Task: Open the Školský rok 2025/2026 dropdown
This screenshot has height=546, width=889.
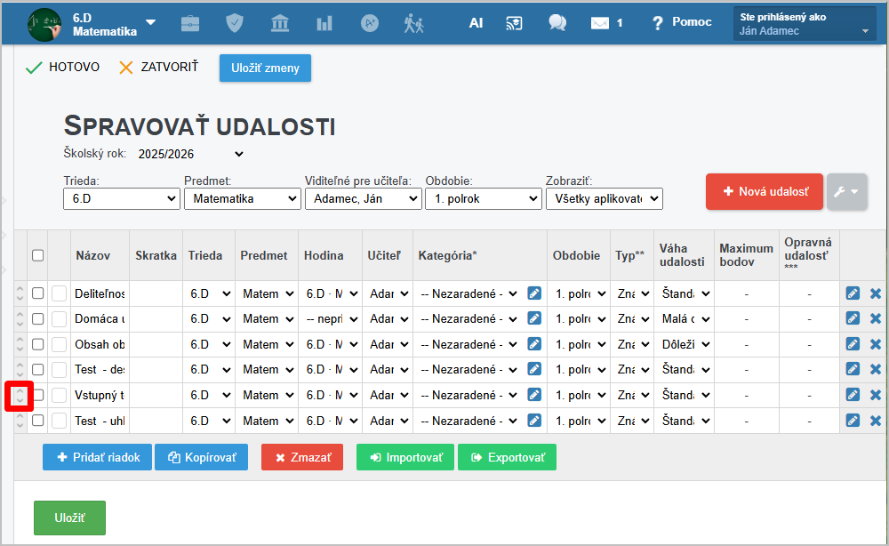Action: [190, 154]
